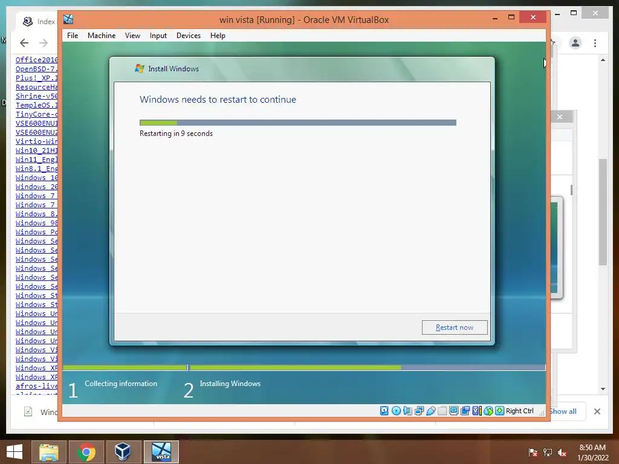The image size is (619, 464).
Task: Click the mouse integration globe icon
Action: click(x=488, y=411)
